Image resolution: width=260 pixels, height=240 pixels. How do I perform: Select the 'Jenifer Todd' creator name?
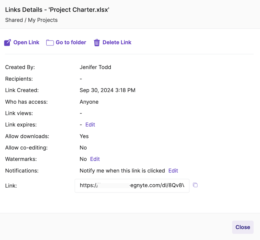tap(95, 67)
